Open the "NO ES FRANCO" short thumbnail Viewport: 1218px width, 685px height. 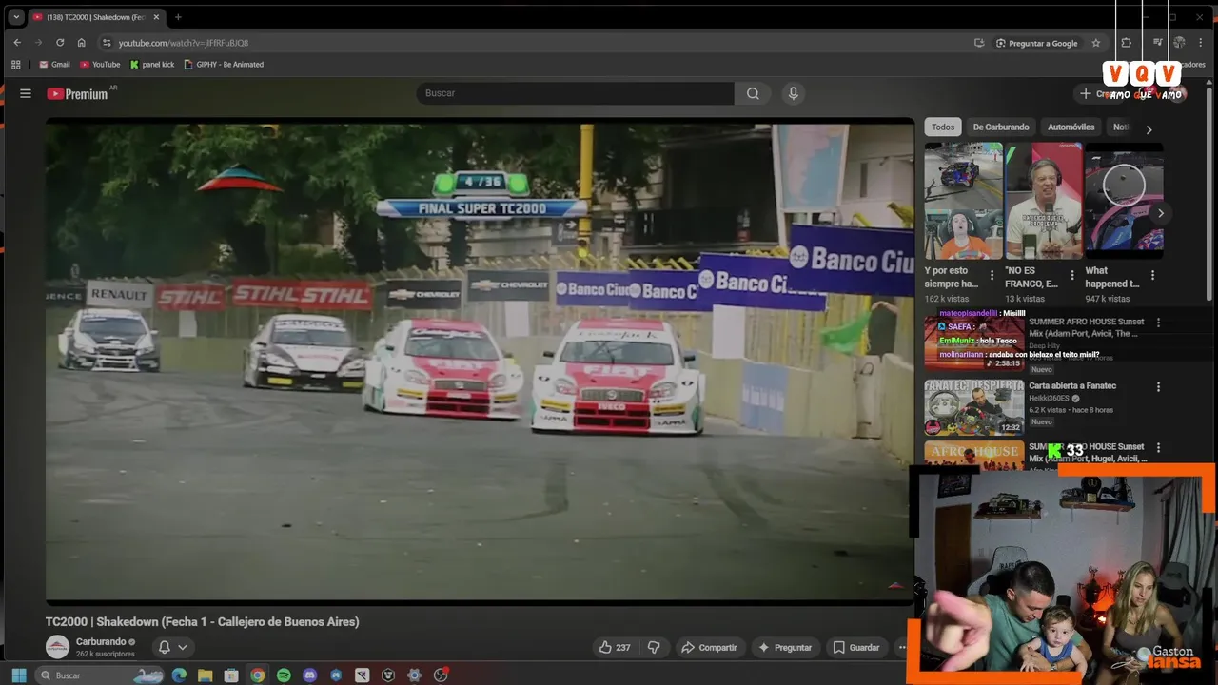(1044, 201)
